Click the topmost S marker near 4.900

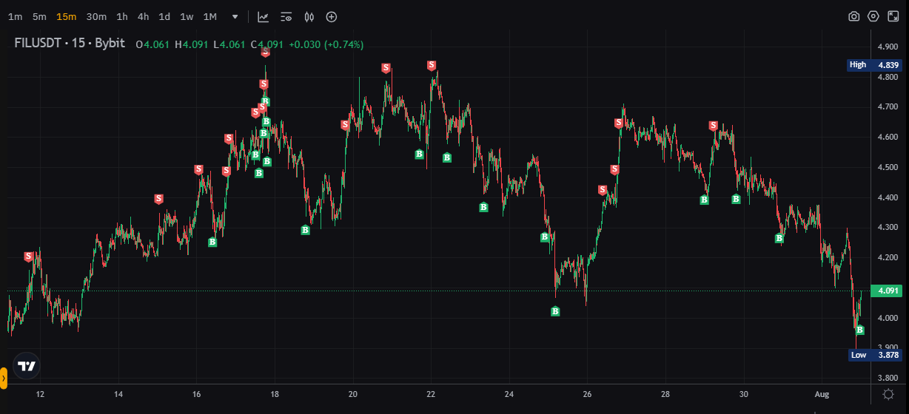pos(266,52)
